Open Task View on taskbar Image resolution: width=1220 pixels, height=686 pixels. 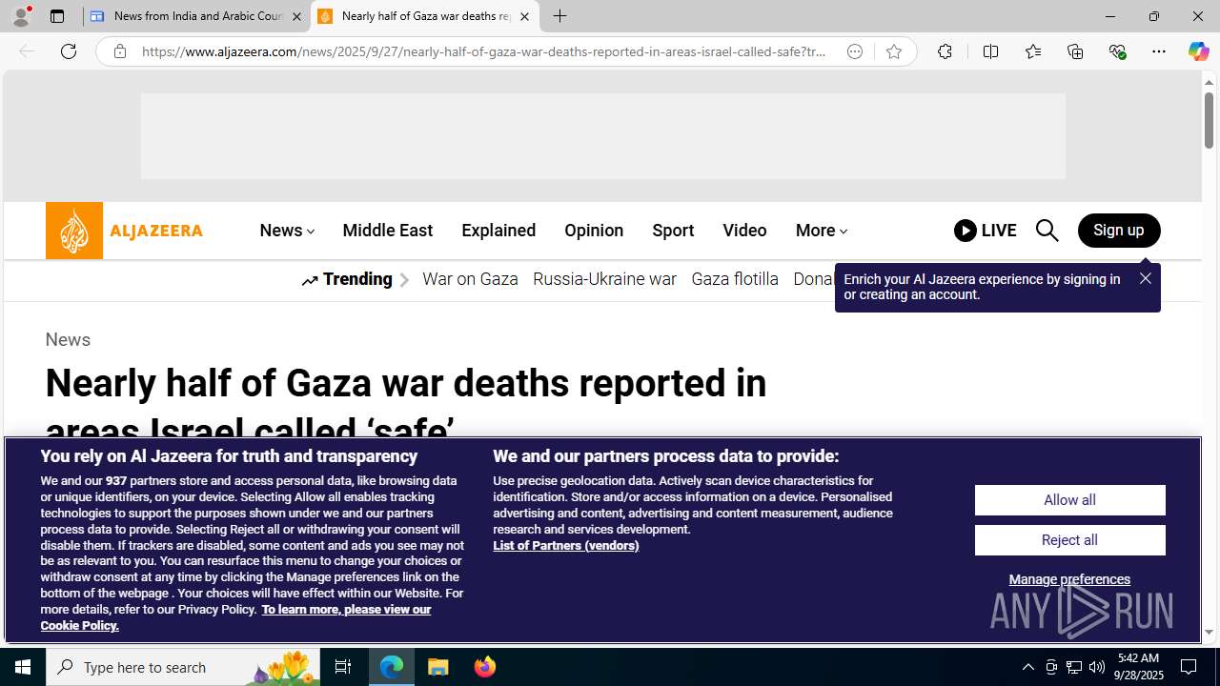click(343, 667)
